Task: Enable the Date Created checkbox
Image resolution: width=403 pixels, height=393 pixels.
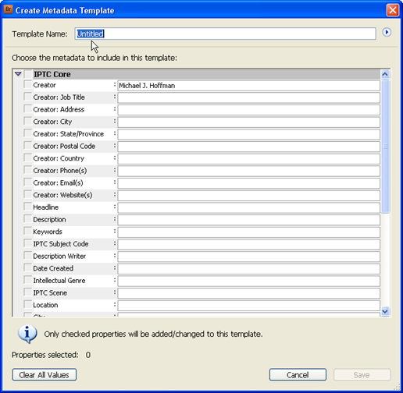Action: [27, 267]
